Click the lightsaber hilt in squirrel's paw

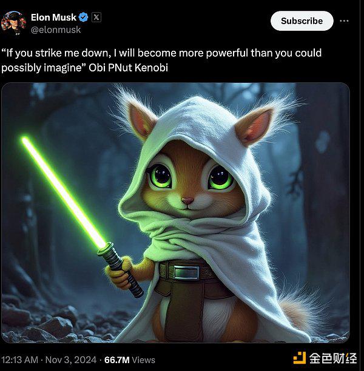coord(121,269)
